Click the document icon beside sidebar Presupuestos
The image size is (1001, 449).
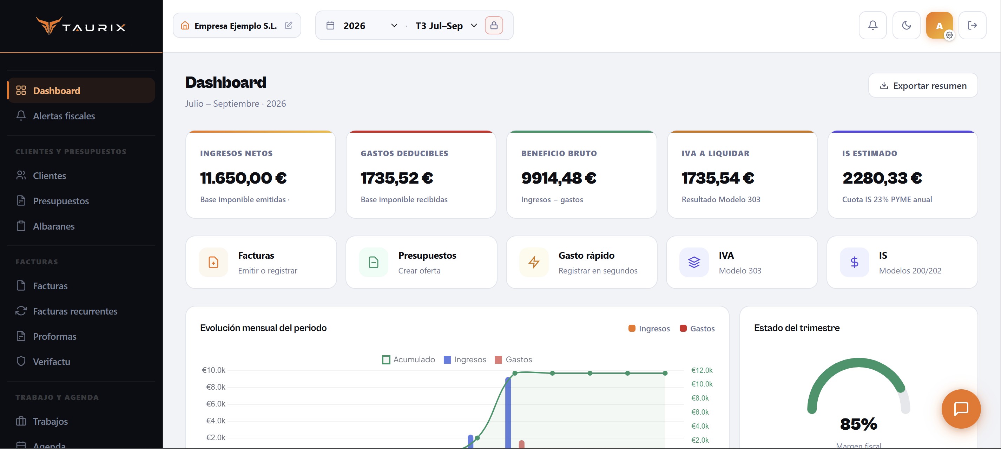pyautogui.click(x=21, y=200)
